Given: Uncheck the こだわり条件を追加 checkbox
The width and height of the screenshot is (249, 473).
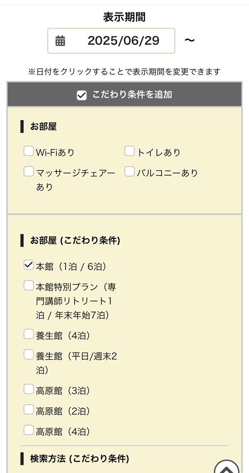Looking at the screenshot, I should (81, 95).
